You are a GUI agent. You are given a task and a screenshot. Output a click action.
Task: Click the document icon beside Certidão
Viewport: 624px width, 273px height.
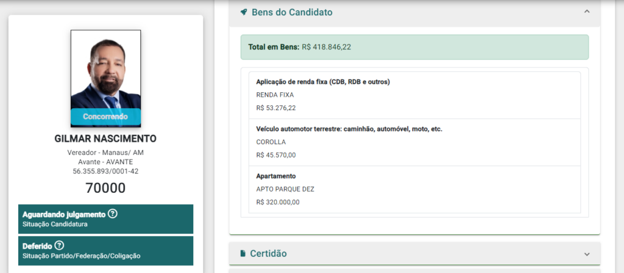243,254
